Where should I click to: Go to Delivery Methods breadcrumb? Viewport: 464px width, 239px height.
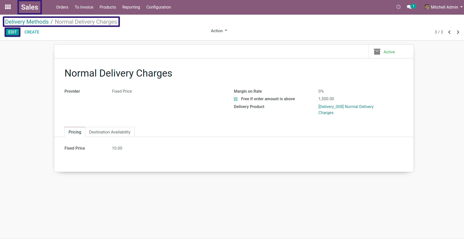(27, 22)
